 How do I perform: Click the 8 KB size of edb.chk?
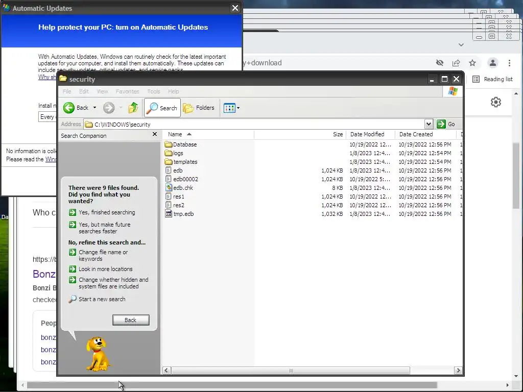pos(337,188)
